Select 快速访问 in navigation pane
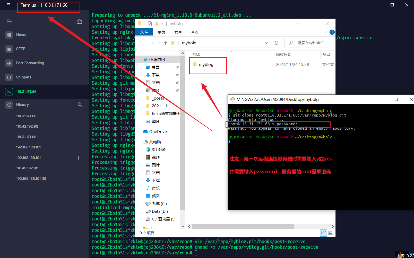 coord(158,59)
